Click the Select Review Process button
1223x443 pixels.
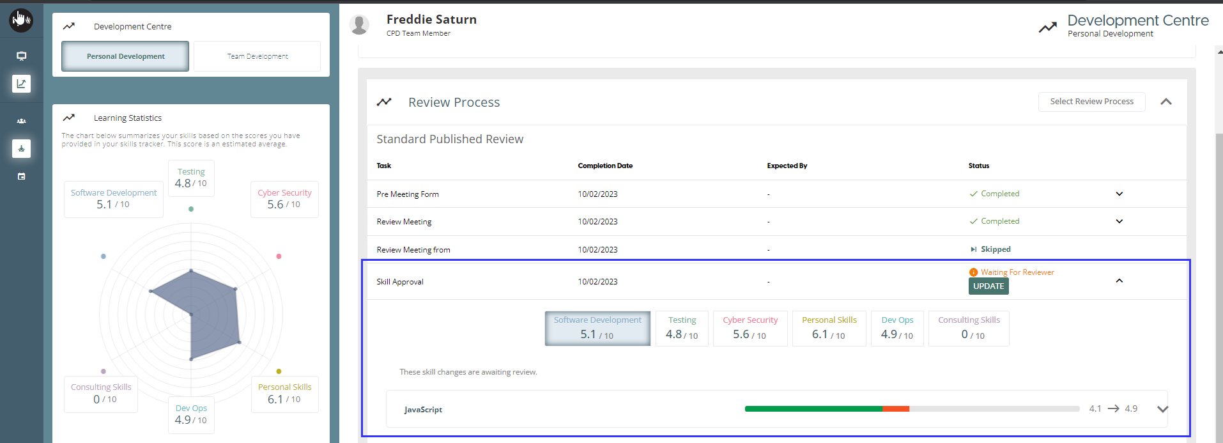1091,102
